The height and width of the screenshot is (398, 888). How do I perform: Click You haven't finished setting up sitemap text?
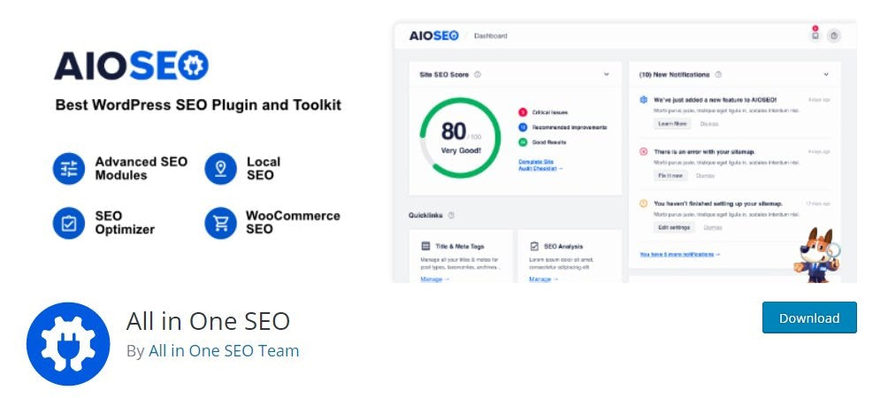click(718, 203)
